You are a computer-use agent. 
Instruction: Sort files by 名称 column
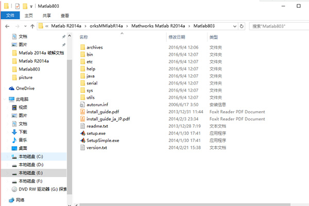pyautogui.click(x=83, y=37)
